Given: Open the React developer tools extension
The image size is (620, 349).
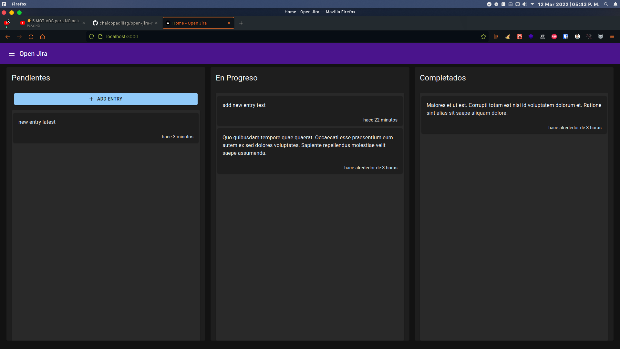Looking at the screenshot, I should coord(519,37).
